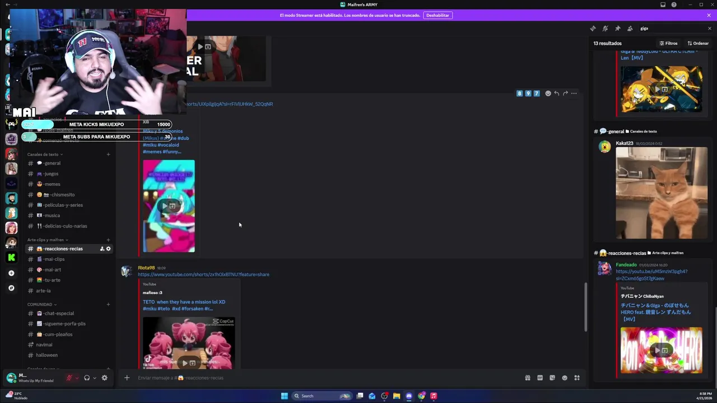Clear the 'giga' search field

coord(709,29)
